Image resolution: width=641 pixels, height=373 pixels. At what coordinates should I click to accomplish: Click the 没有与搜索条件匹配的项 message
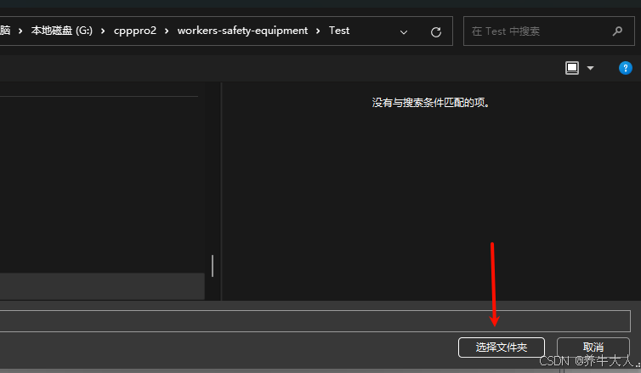431,103
